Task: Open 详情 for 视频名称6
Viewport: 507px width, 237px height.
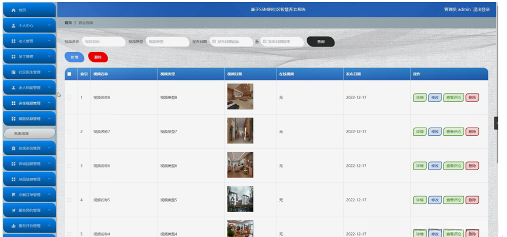Action: [420, 165]
